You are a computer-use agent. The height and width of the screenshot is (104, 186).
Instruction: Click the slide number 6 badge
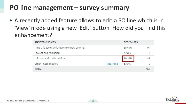93,101
